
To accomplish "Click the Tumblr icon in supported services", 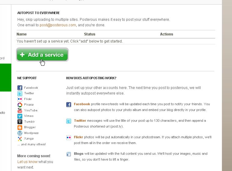I will click(20, 122).
